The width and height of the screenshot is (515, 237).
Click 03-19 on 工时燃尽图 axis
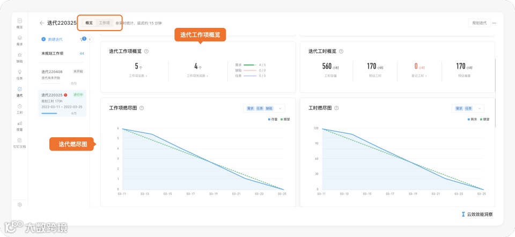(413, 194)
